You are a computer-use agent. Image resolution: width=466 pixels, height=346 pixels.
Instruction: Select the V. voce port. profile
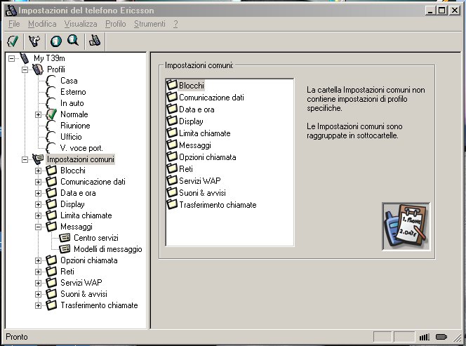click(x=81, y=148)
